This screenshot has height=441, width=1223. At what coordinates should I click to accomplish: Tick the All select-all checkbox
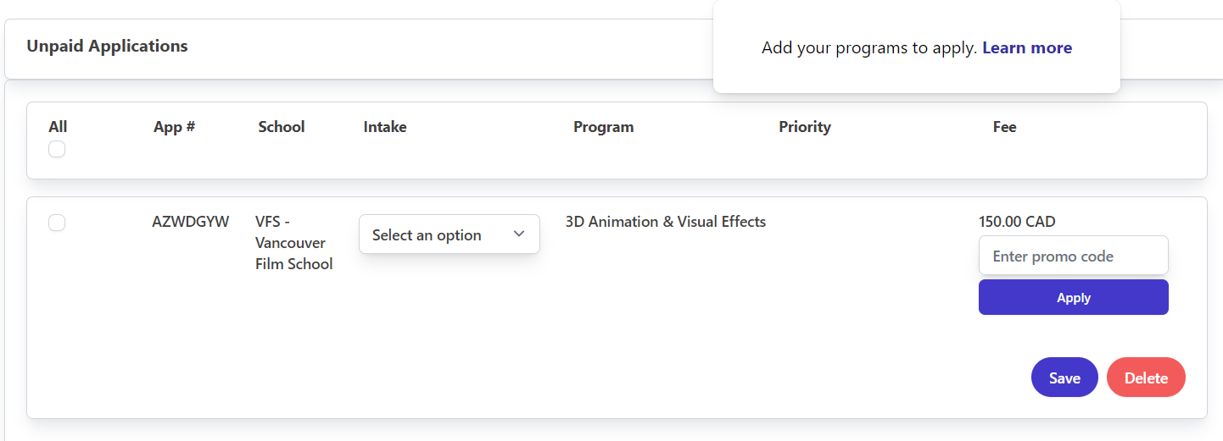[57, 149]
